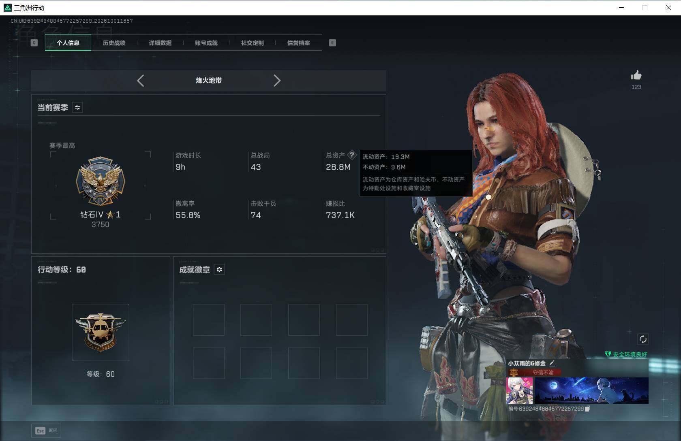Click the E key next tab icon
This screenshot has height=441, width=681.
tap(332, 43)
